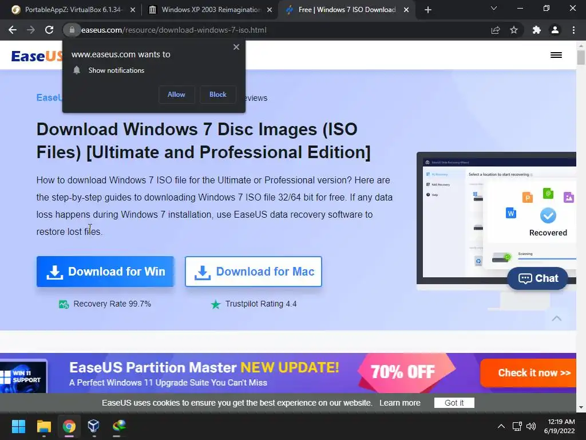Switch to Windows XP 2003 Reimagination tab
Image resolution: width=586 pixels, height=440 pixels.
pos(209,10)
